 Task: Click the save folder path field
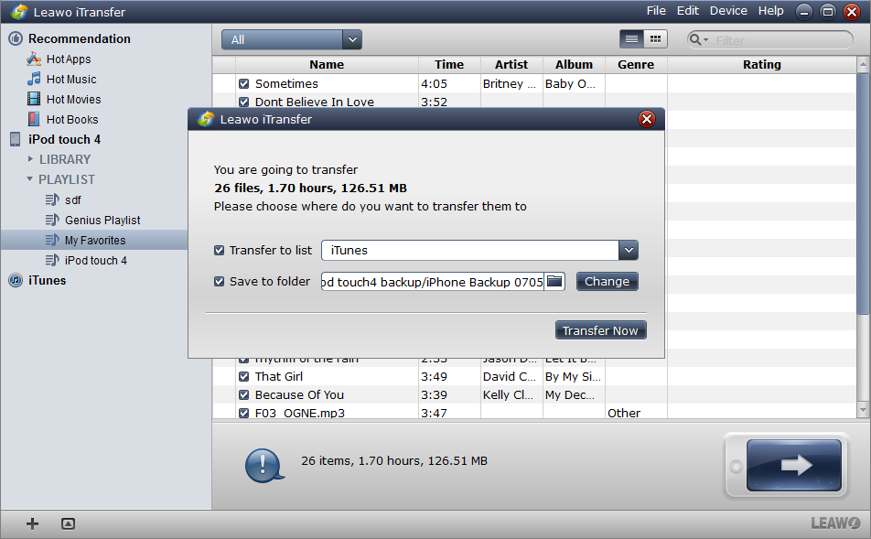coord(433,282)
